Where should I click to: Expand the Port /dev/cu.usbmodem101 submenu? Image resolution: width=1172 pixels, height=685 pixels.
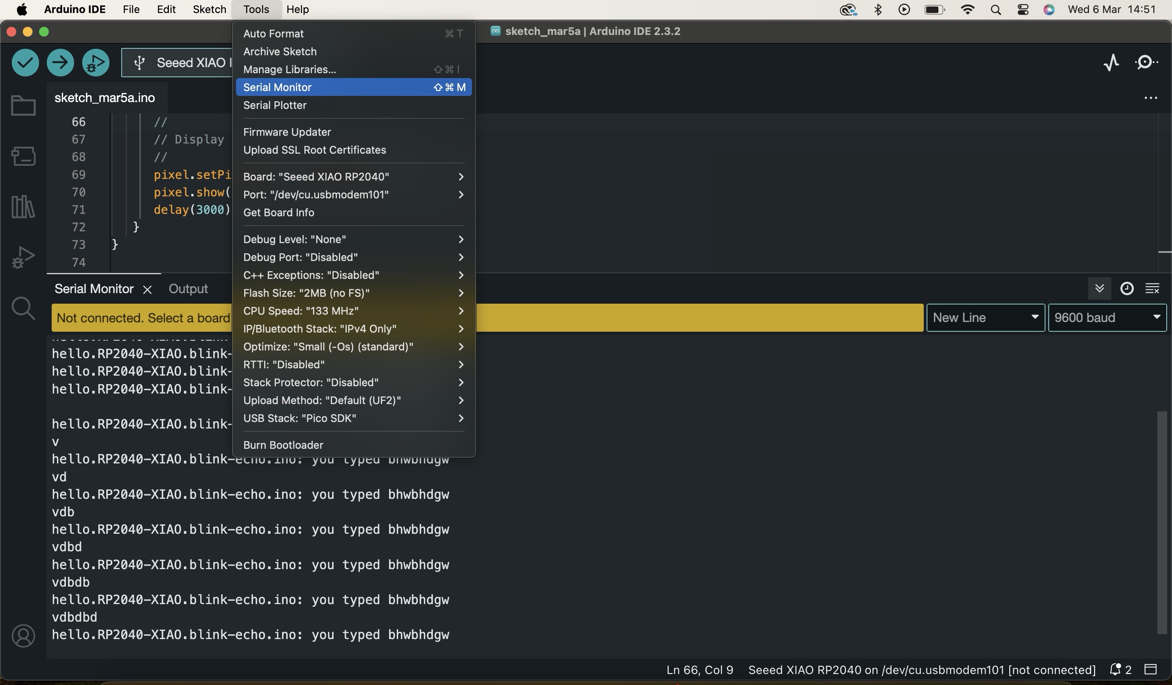[354, 195]
